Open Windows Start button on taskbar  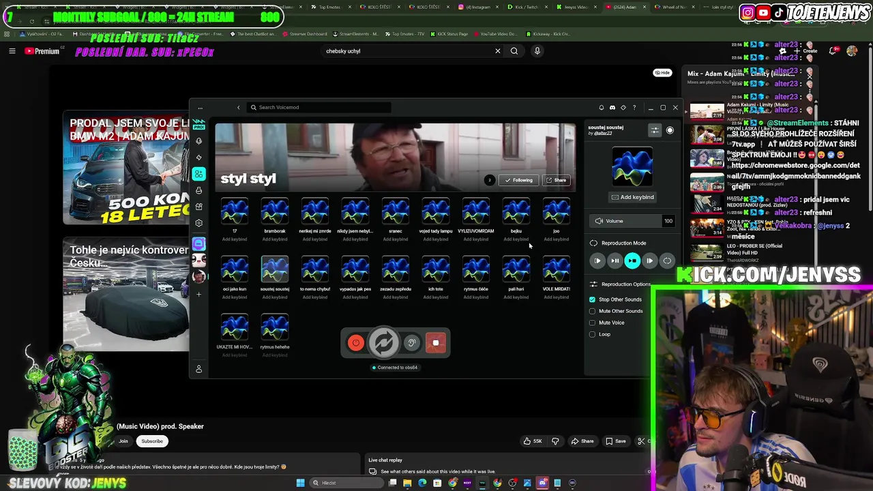coord(300,483)
